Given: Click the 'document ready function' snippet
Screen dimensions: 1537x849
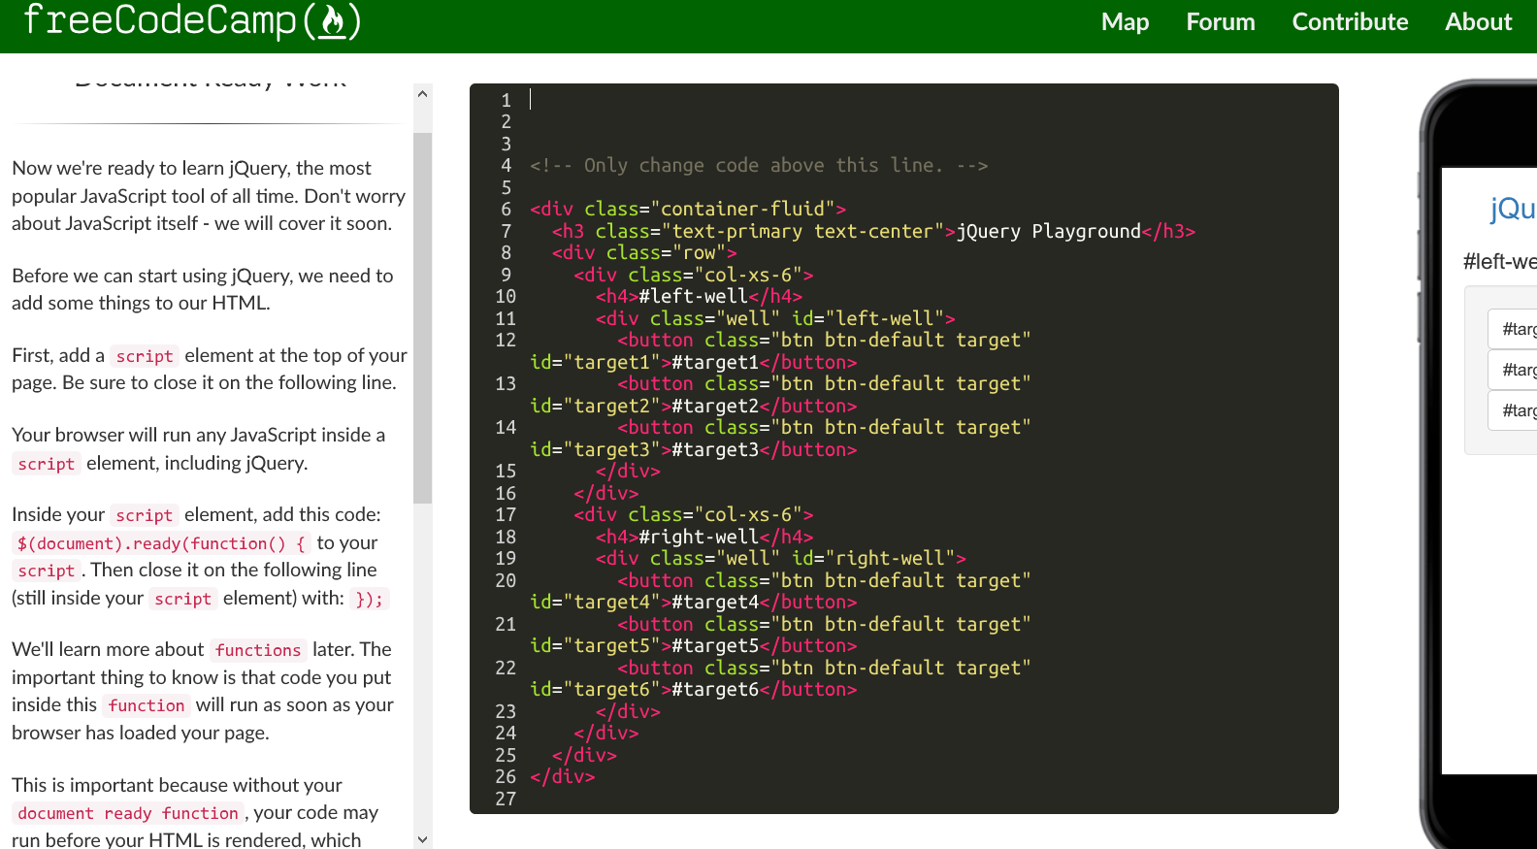Looking at the screenshot, I should (128, 813).
